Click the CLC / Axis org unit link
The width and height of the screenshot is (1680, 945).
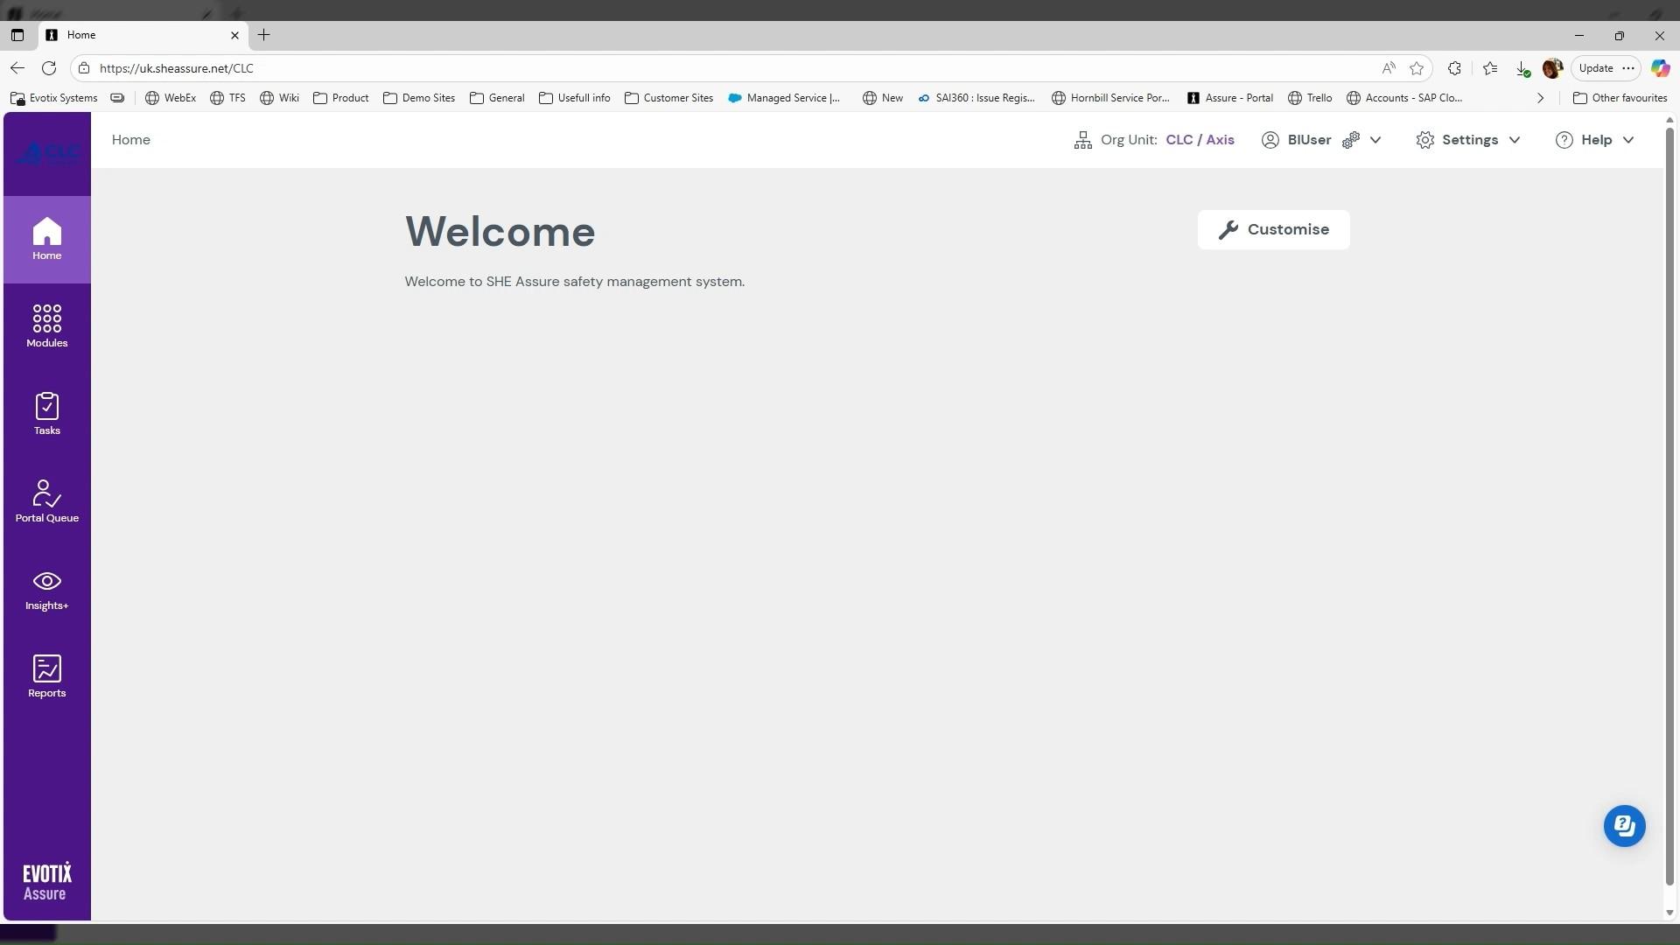coord(1200,140)
